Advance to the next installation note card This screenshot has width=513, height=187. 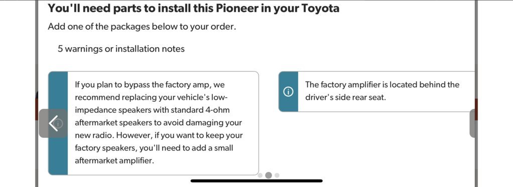[x=473, y=123]
